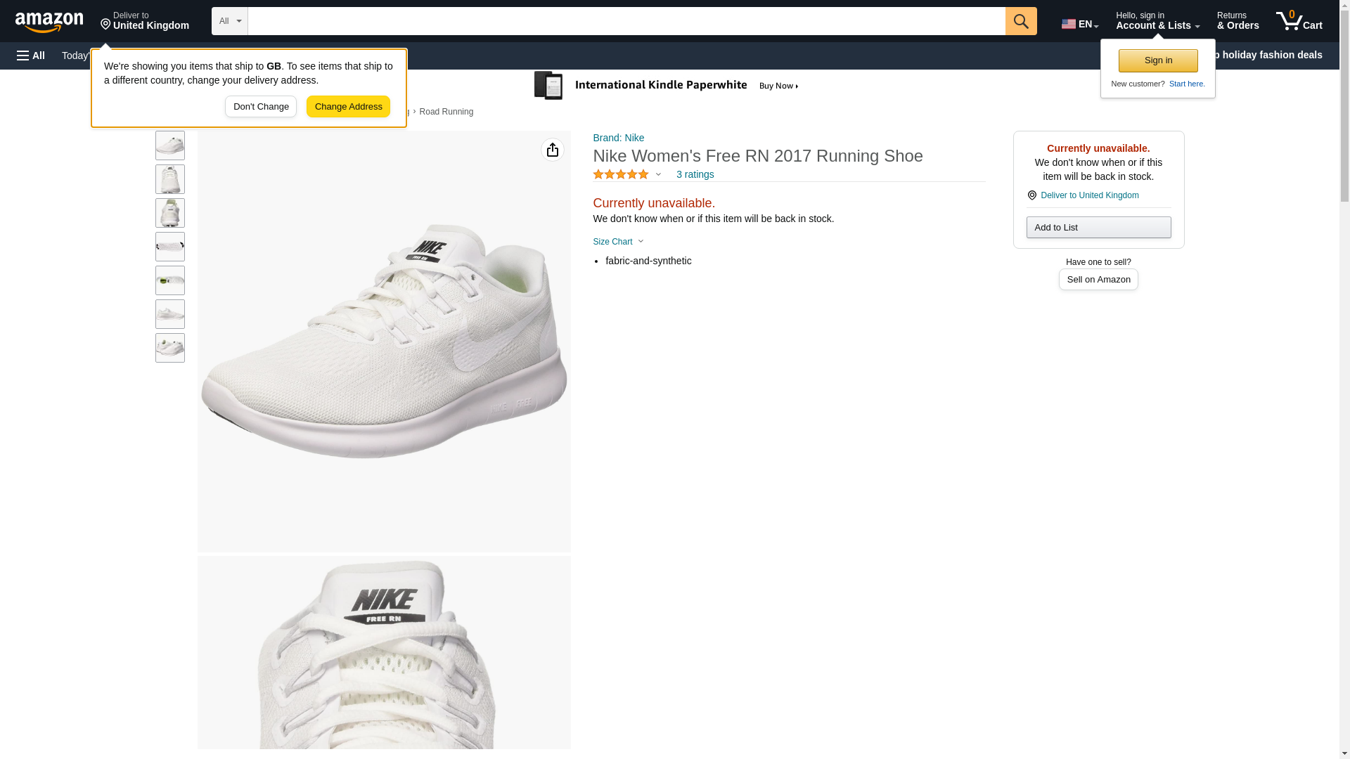Open the 3 ratings link
Image resolution: width=1350 pixels, height=759 pixels.
[x=695, y=174]
